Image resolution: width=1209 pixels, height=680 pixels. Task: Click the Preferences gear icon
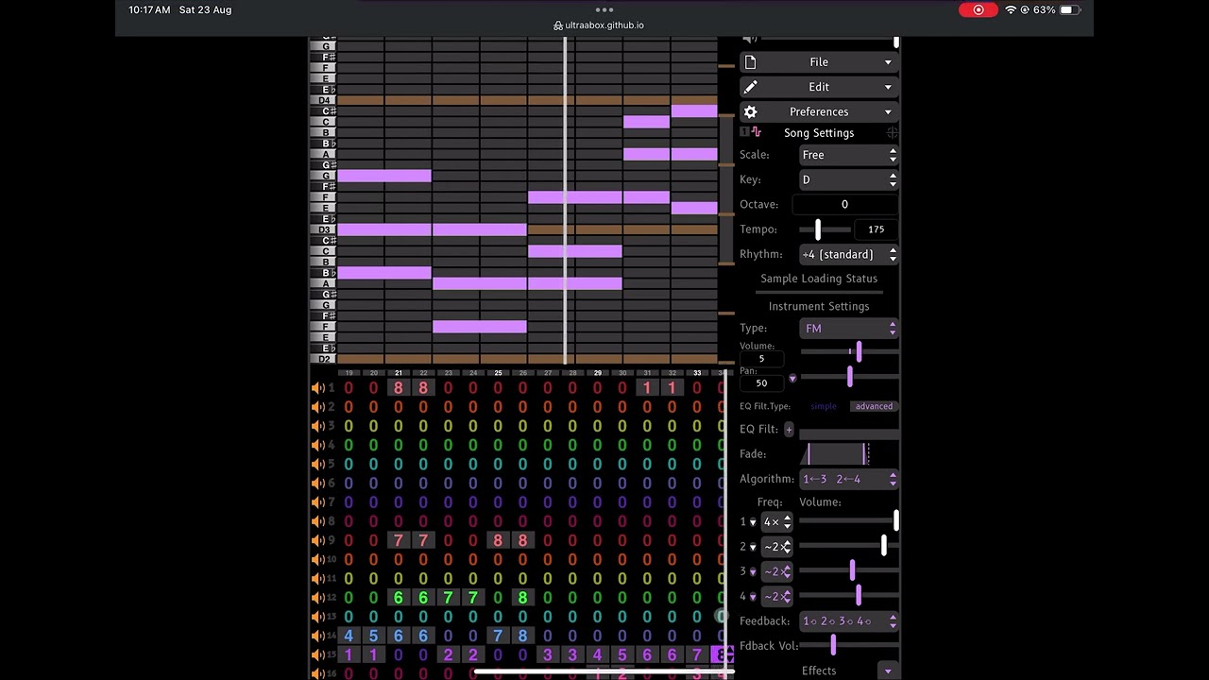pyautogui.click(x=750, y=111)
